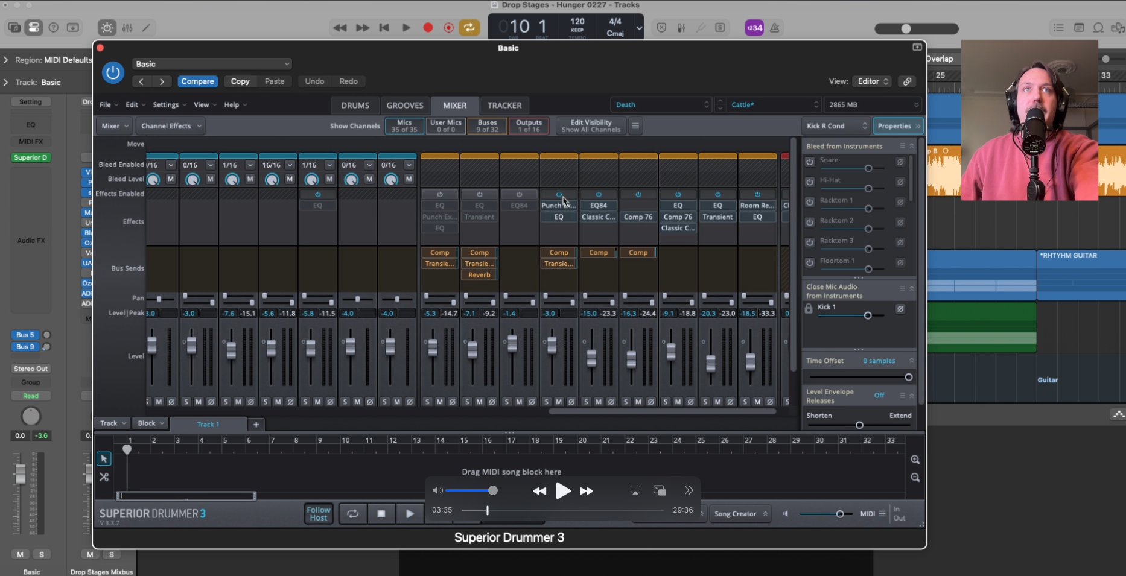The height and width of the screenshot is (576, 1126).
Task: Click the Edit Visibility button
Action: coord(591,126)
